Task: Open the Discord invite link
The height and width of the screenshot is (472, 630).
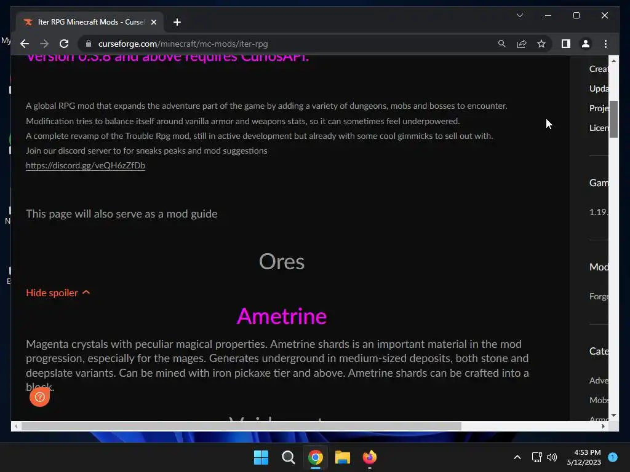Action: point(86,165)
